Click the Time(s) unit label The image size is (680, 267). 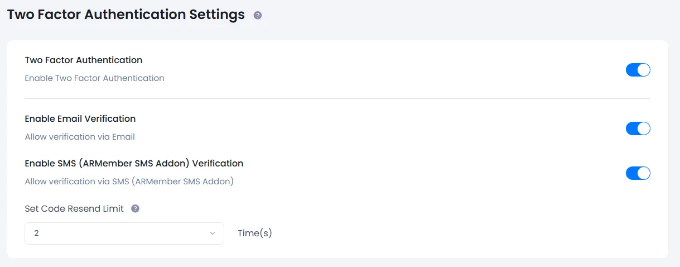click(x=255, y=233)
